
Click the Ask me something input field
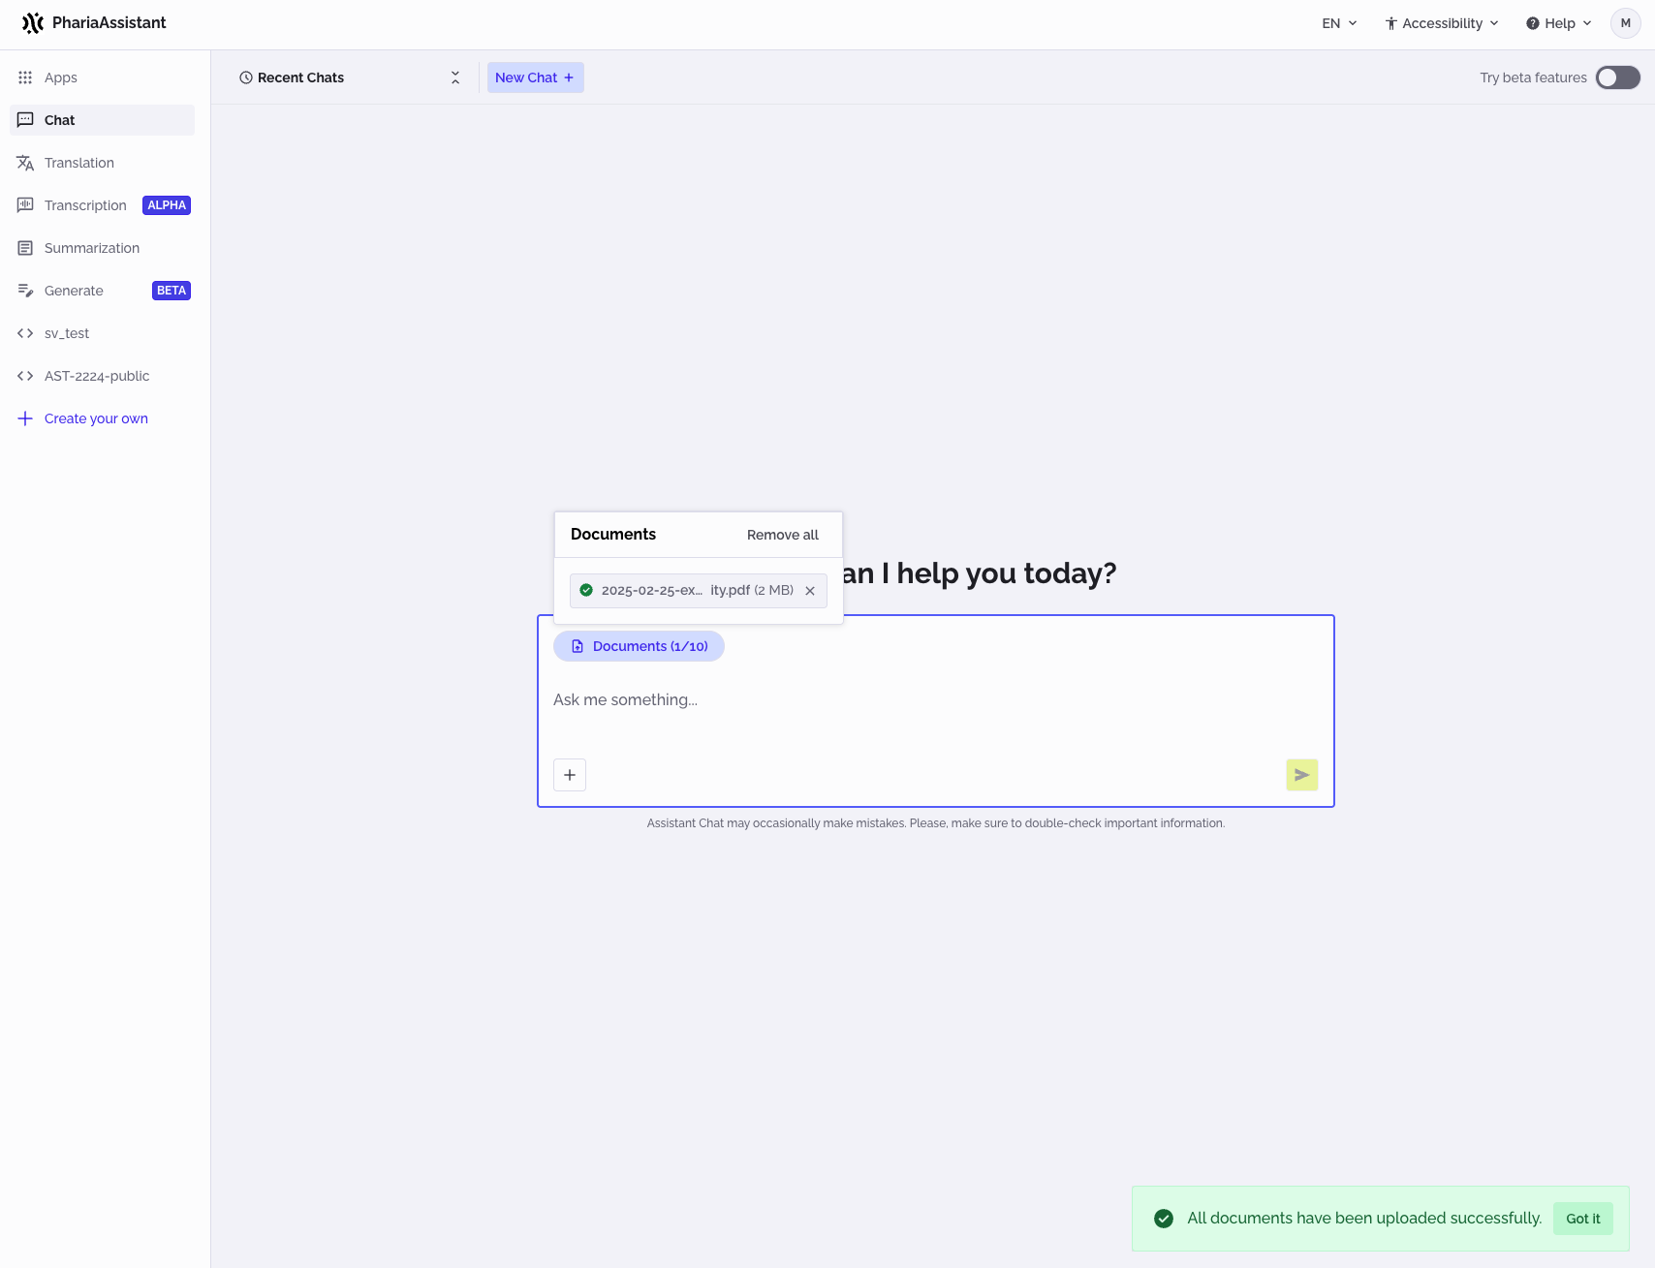click(x=872, y=699)
